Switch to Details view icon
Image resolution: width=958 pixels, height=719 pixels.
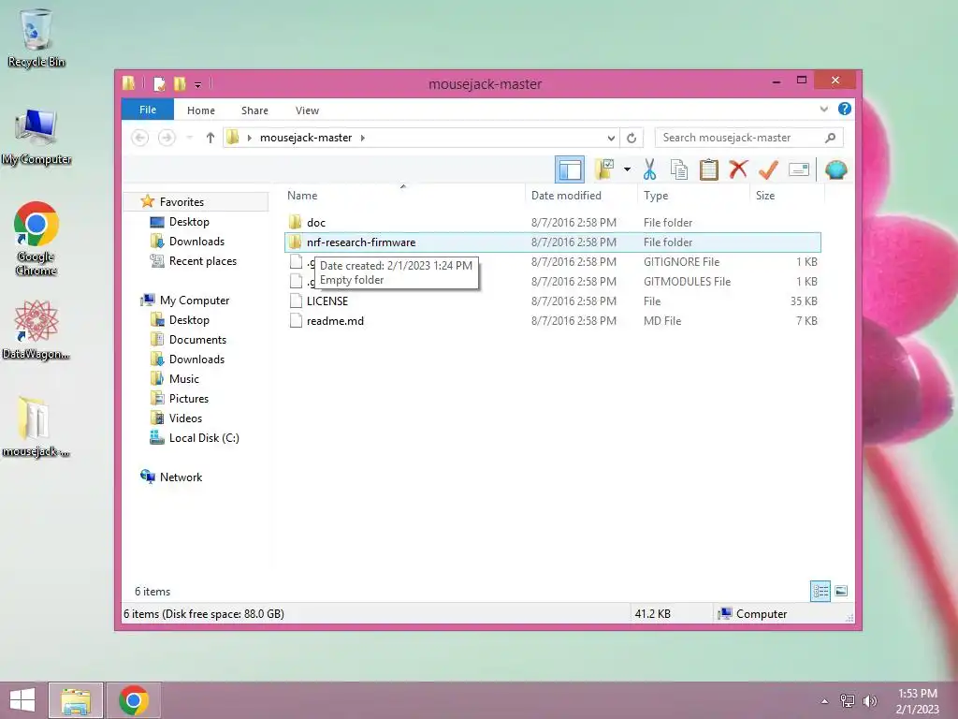pyautogui.click(x=820, y=592)
